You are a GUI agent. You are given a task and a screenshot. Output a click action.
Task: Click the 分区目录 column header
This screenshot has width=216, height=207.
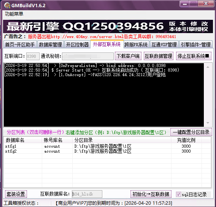click(x=122, y=140)
